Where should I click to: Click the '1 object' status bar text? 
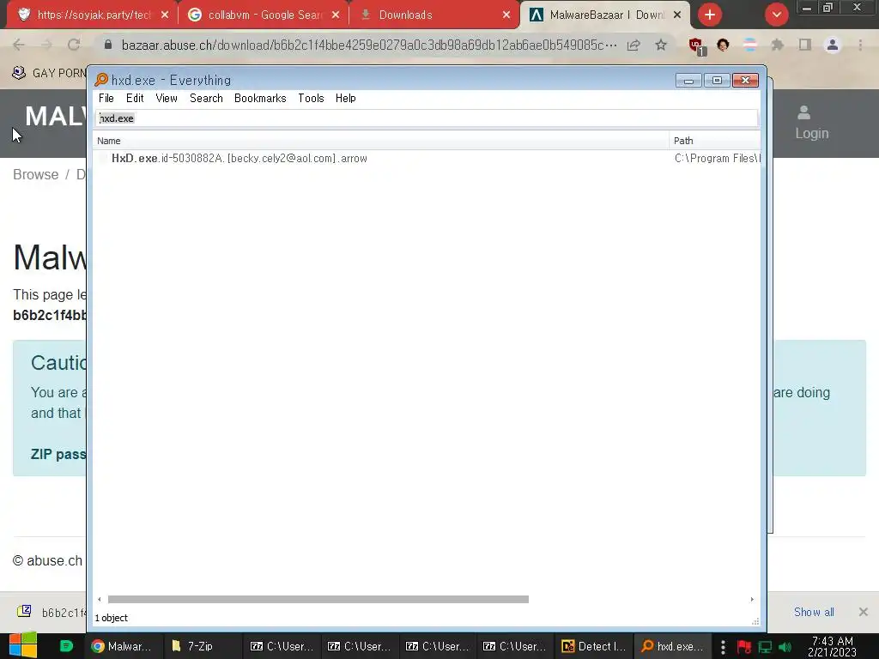click(111, 618)
